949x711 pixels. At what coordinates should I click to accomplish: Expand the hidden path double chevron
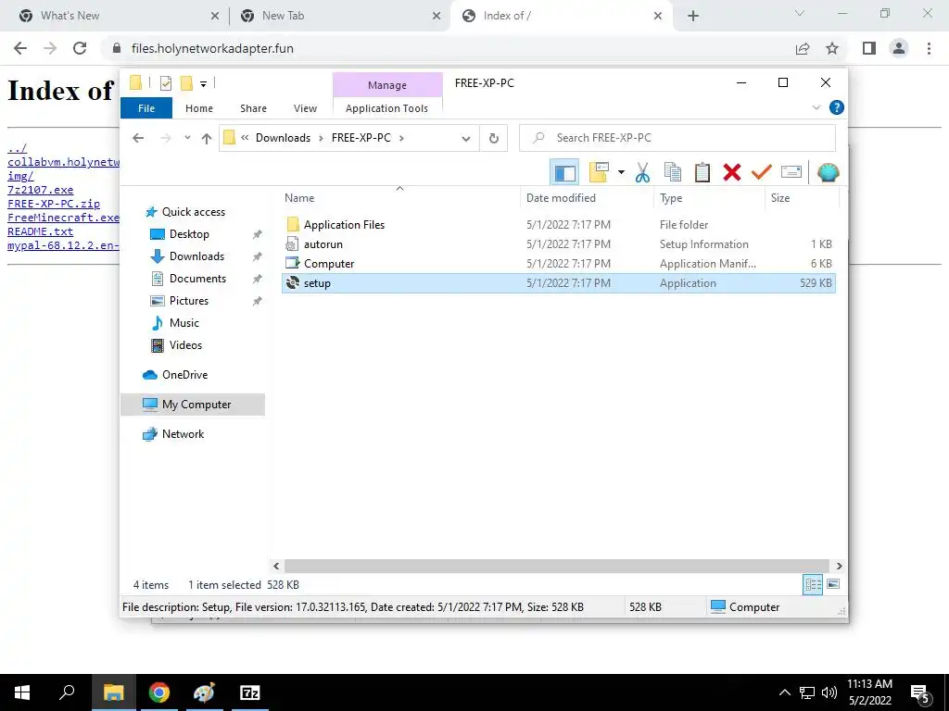[x=245, y=138]
